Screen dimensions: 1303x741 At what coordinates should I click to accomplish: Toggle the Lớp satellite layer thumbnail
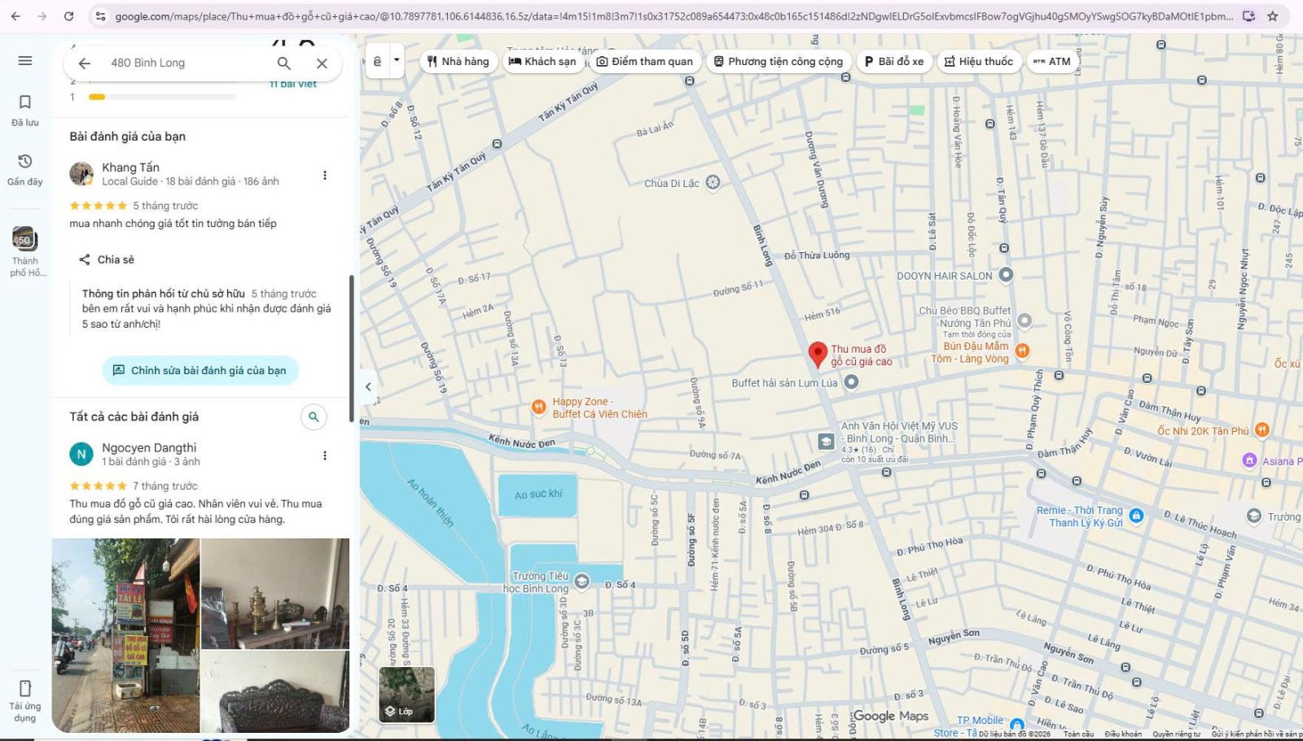pos(406,694)
